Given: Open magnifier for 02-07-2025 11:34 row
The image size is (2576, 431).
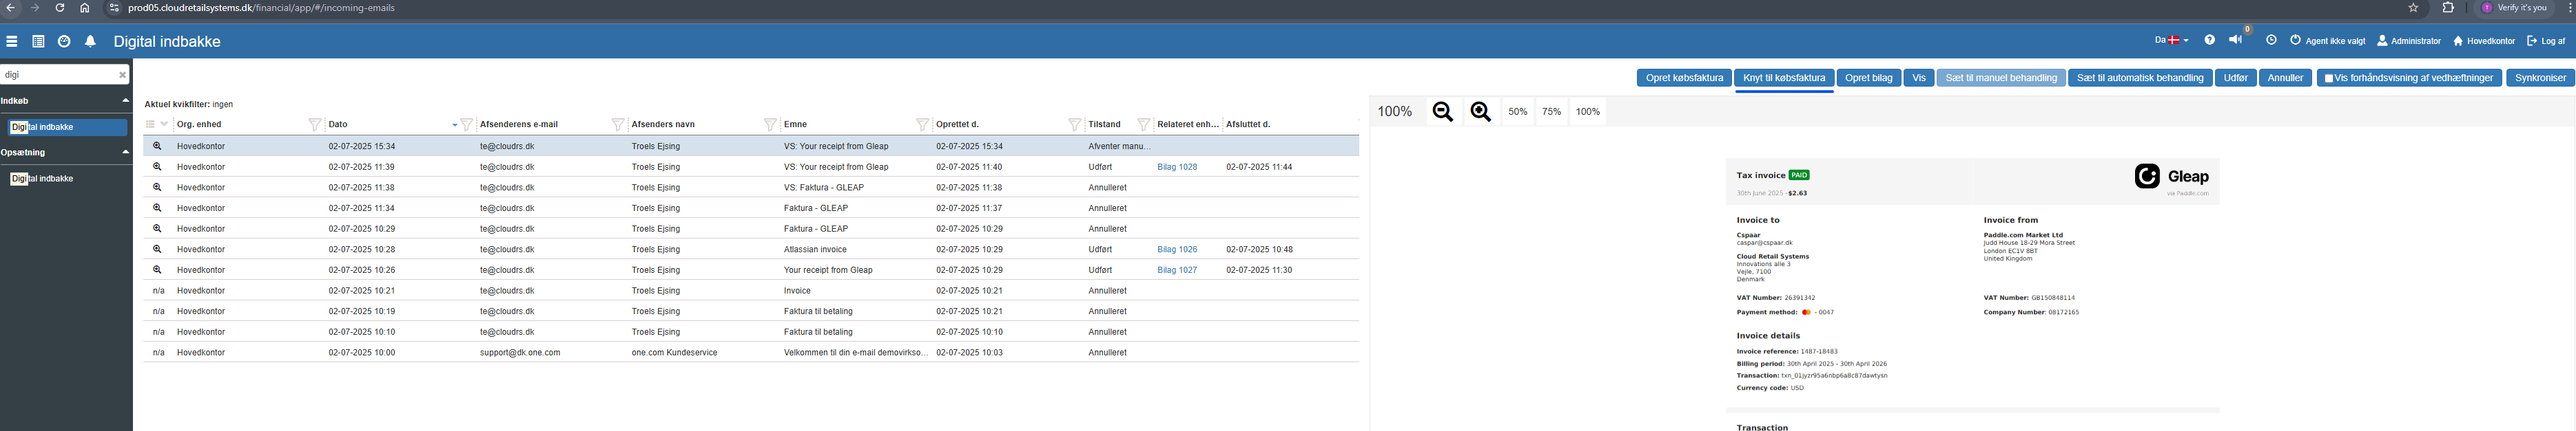Looking at the screenshot, I should 157,208.
